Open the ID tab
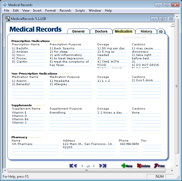 tap(161, 31)
